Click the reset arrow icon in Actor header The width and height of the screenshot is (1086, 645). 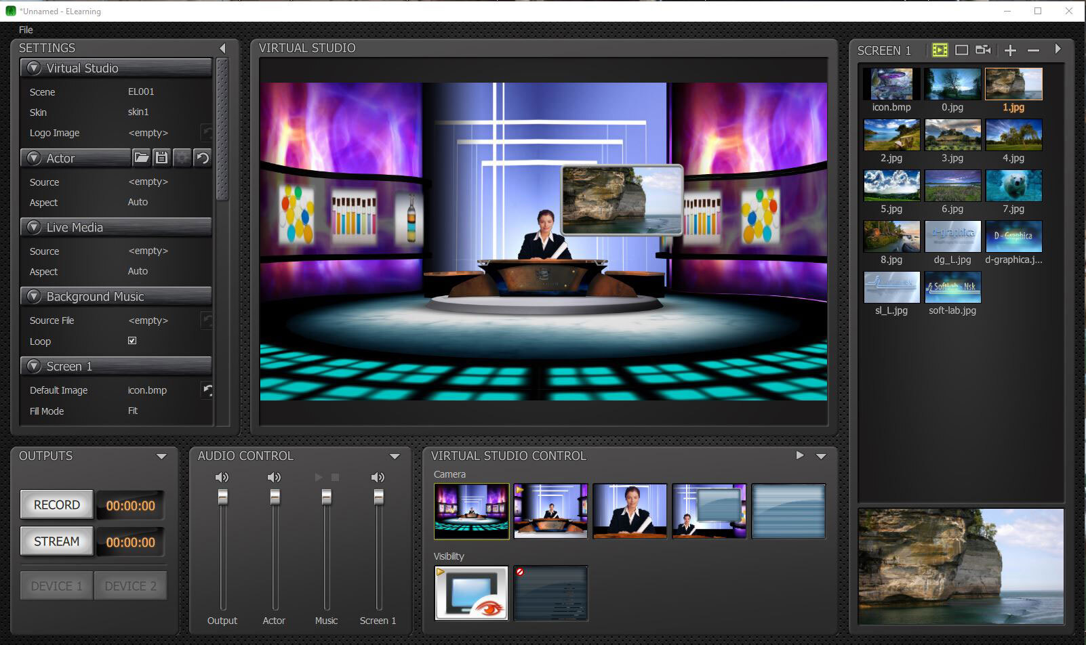[x=202, y=158]
